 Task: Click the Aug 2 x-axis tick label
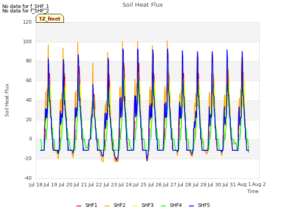coord(259,185)
